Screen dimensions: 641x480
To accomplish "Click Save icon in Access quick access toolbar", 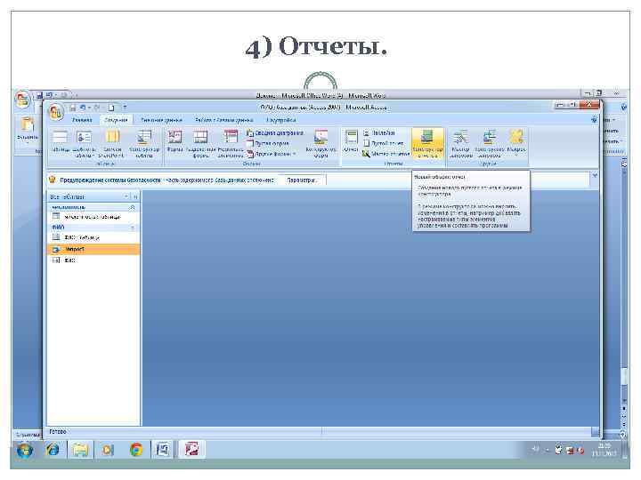I will pyautogui.click(x=73, y=108).
